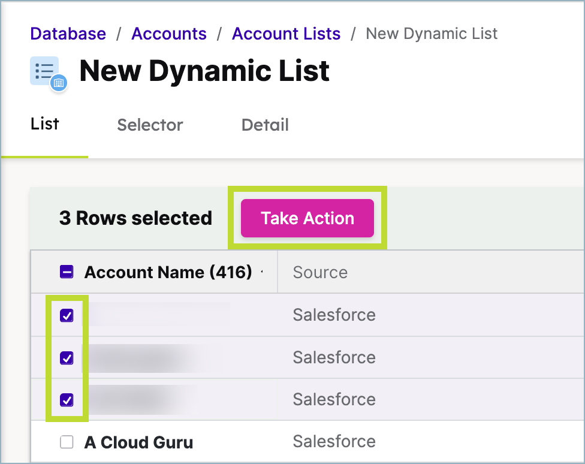Click the New Dynamic List breadcrumb text

(x=432, y=34)
